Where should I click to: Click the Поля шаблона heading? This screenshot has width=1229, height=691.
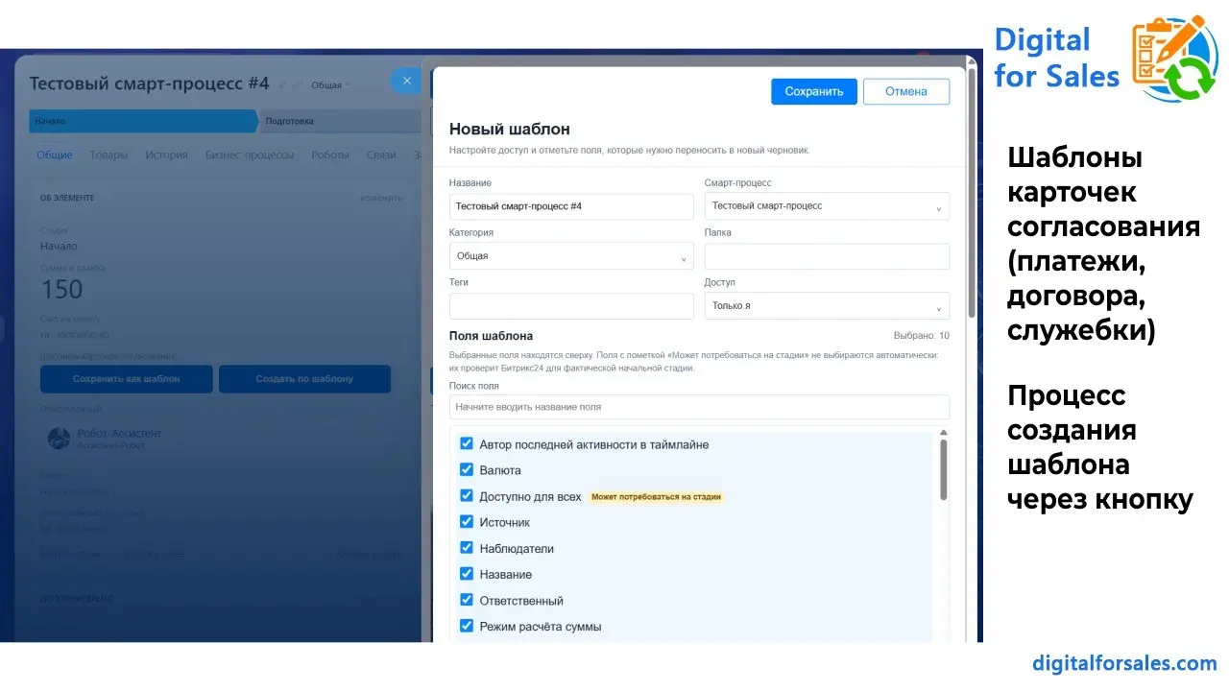coord(491,336)
